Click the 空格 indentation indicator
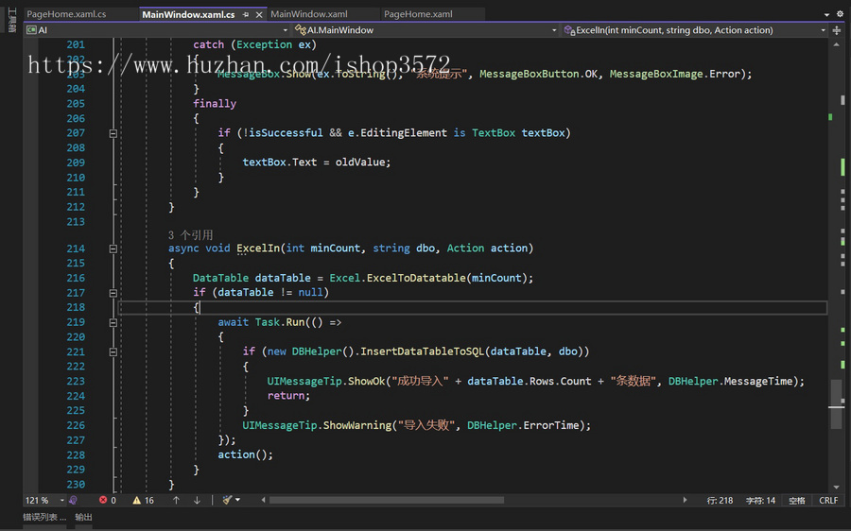 tap(797, 500)
